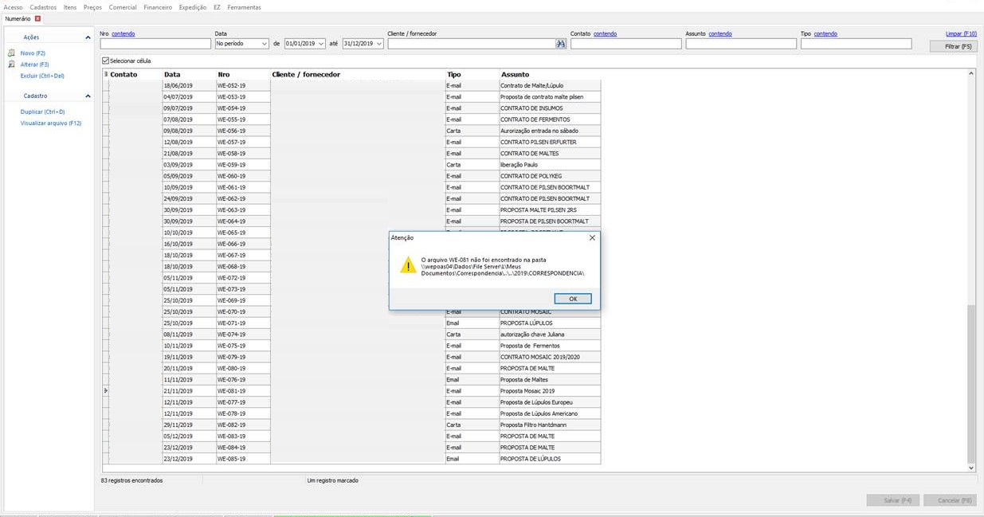Click OK in the Atenção dialog

(x=573, y=299)
